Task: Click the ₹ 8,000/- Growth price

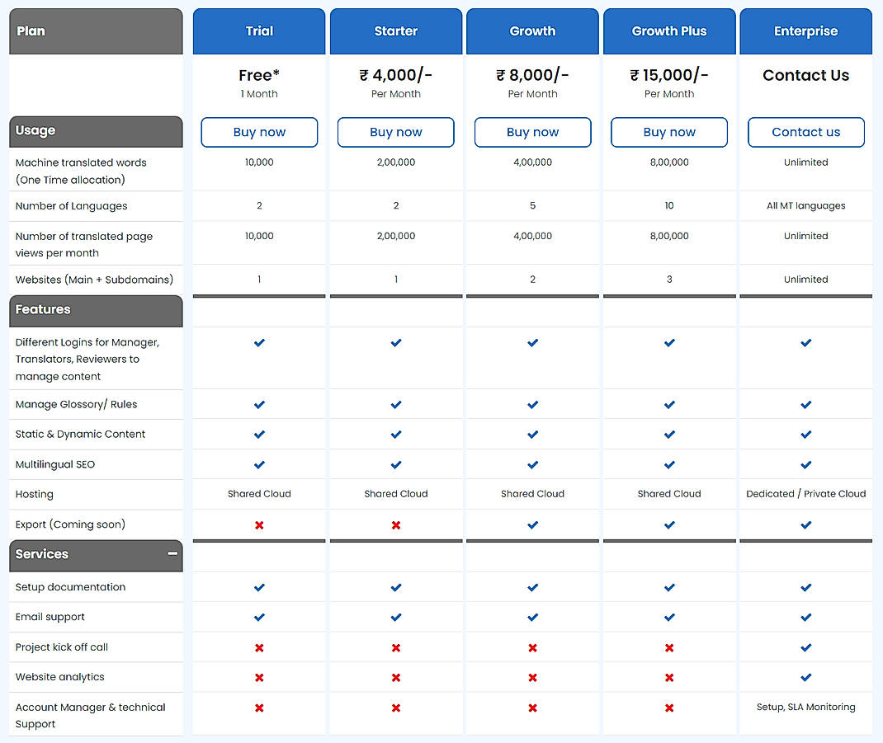Action: point(533,75)
